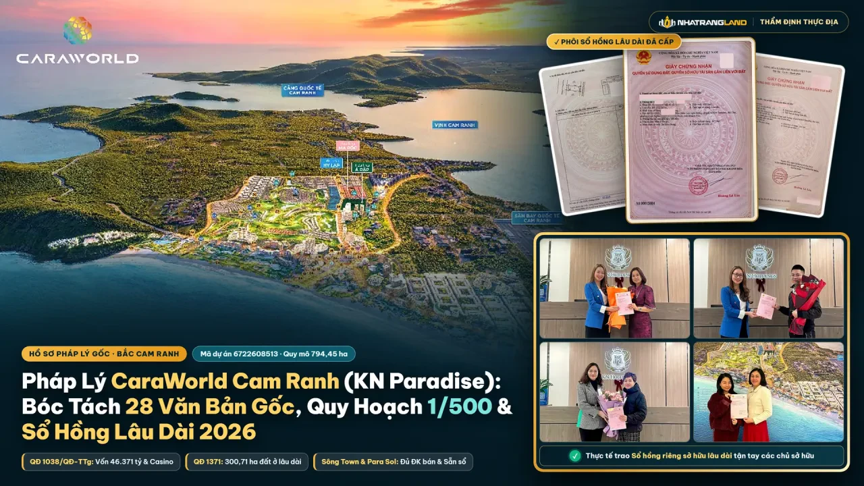Image resolution: width=864 pixels, height=486 pixels.
Task: Click the 'THẨM ĐỊNH THỰC ĐỊA' label
Action: (x=799, y=22)
